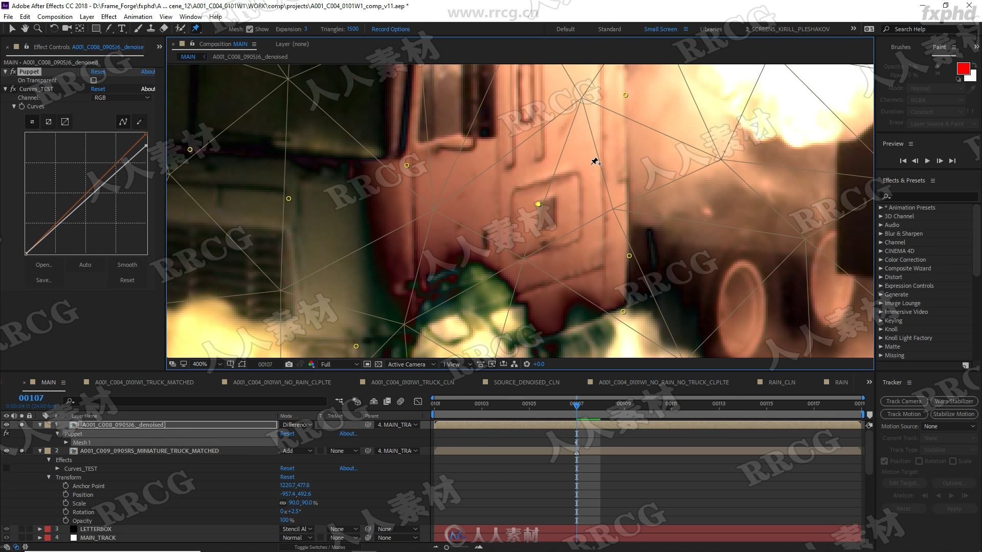
Task: Click Record Options link
Action: pyautogui.click(x=391, y=29)
